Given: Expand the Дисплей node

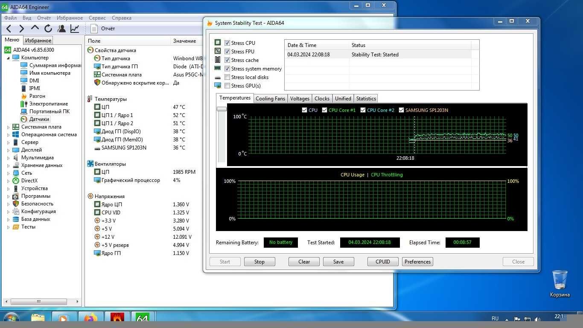Looking at the screenshot, I should [x=8, y=150].
